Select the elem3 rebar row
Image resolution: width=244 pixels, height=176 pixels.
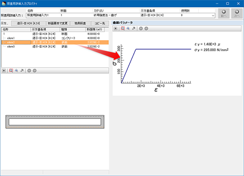click(55, 47)
